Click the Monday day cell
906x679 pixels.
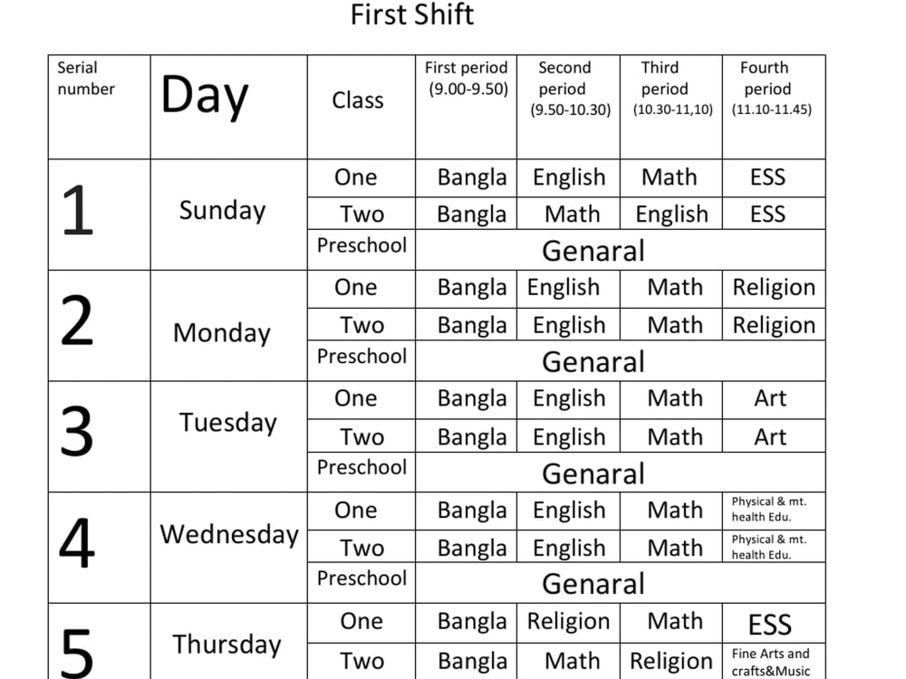[x=229, y=326]
